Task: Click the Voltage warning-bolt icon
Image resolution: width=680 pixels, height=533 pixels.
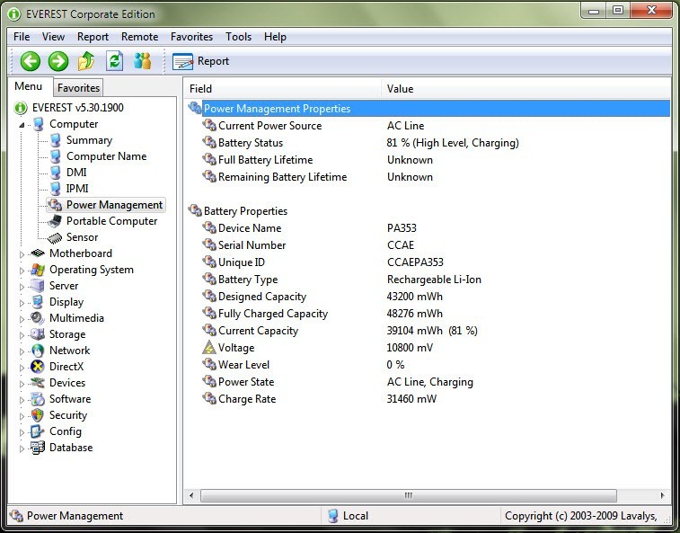Action: tap(209, 348)
